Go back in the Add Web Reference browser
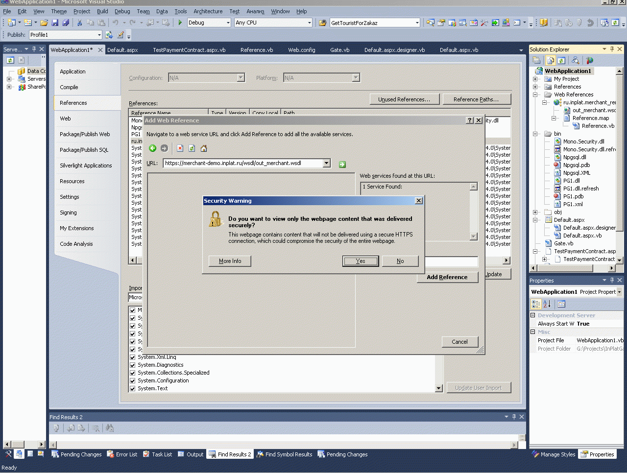 tap(153, 148)
